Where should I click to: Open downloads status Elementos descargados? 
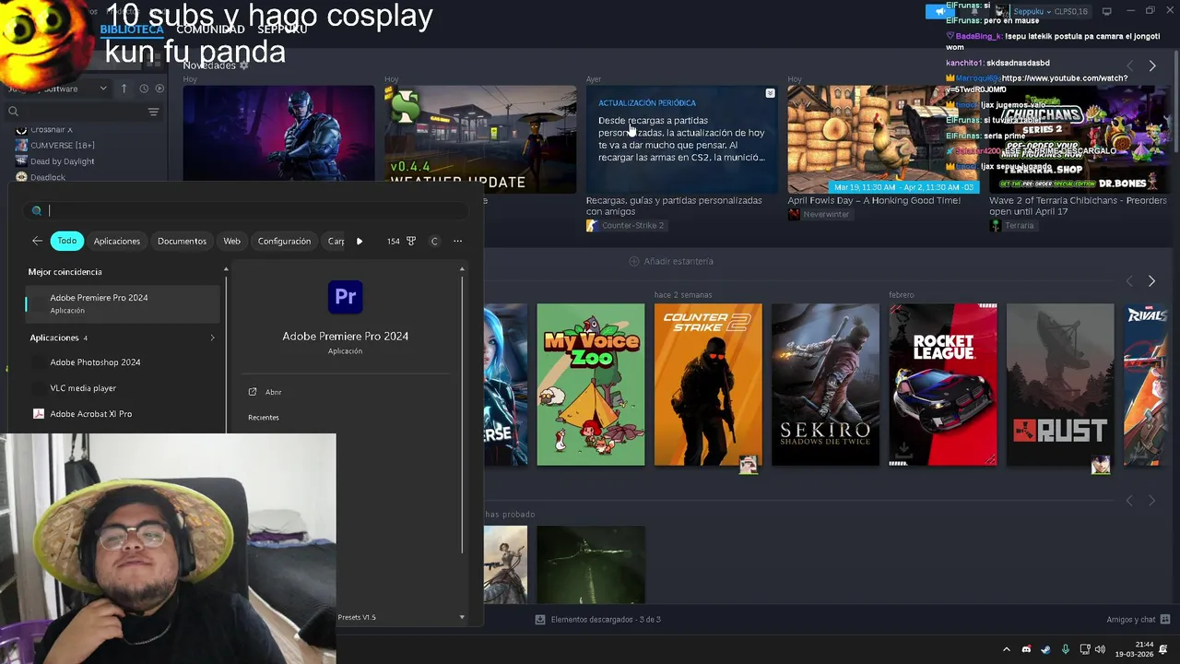(598, 620)
